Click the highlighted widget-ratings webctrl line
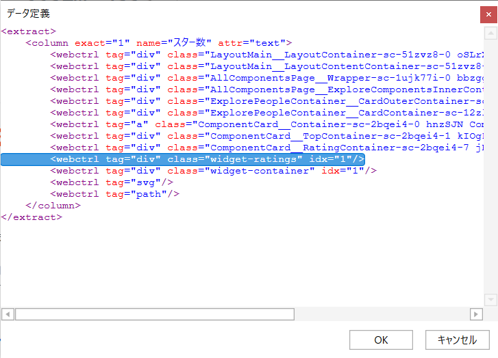Viewport: 498px width, 358px height. pos(183,159)
